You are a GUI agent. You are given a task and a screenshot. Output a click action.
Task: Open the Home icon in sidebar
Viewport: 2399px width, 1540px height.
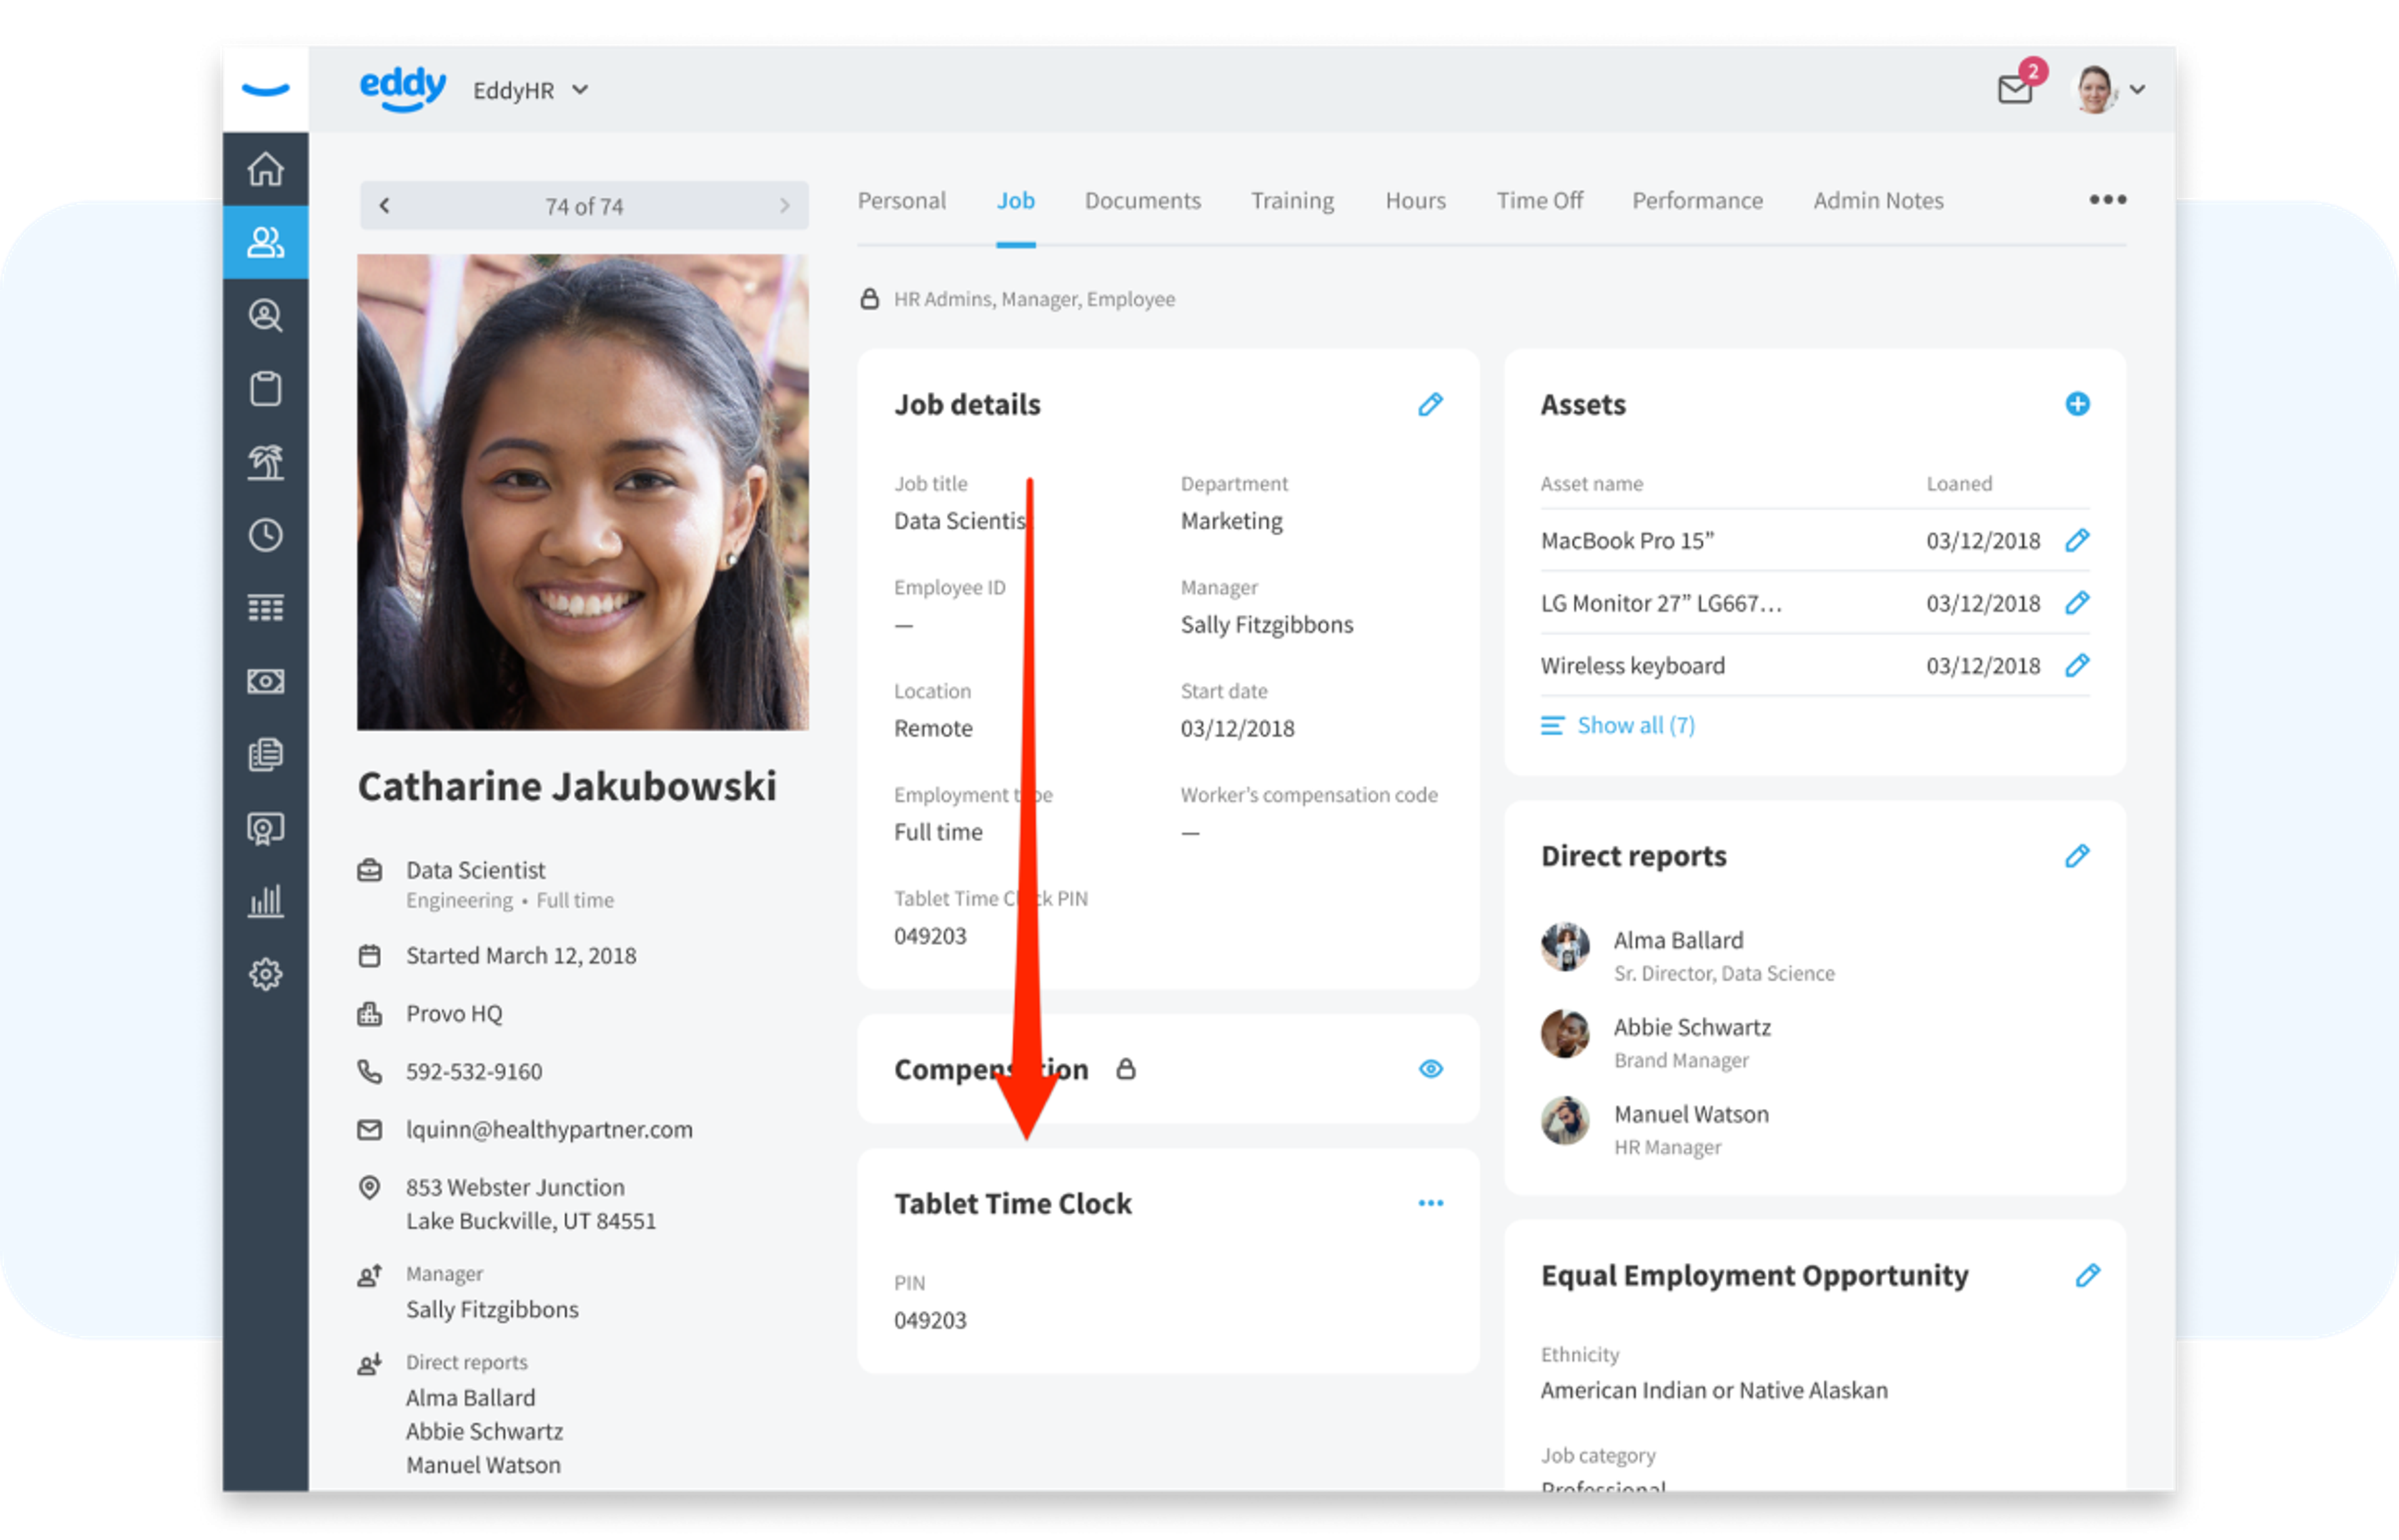click(x=265, y=169)
